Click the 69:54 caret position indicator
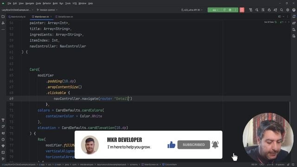The width and height of the screenshot is (297, 167). click(x=254, y=165)
